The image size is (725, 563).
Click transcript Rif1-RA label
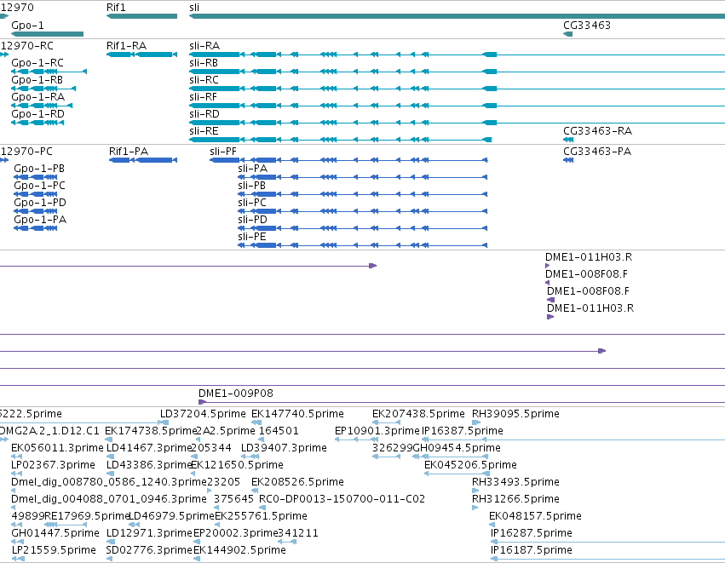(126, 46)
